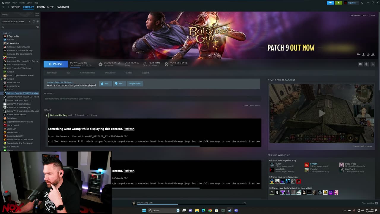
Task: Click the Play Time clock icon
Action: pos(145,64)
